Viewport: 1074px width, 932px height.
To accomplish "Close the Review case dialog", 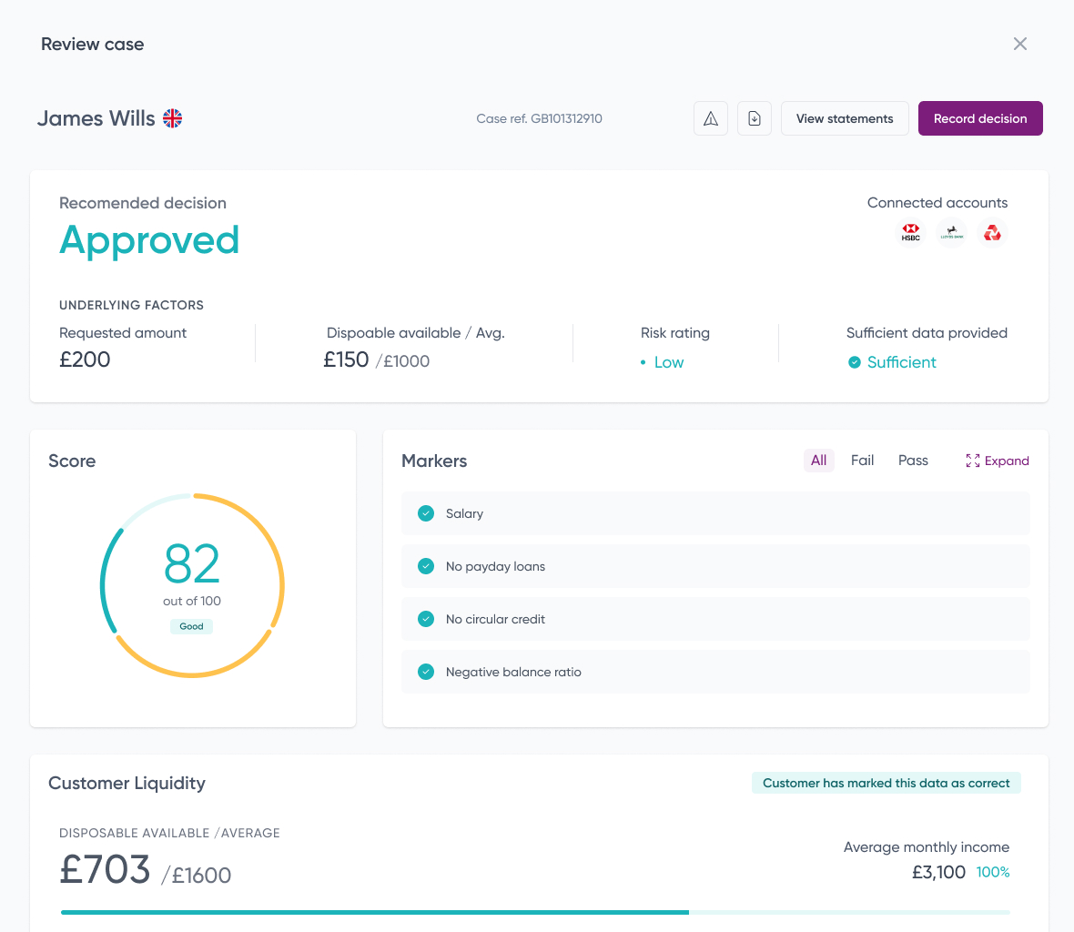I will pos(1020,44).
